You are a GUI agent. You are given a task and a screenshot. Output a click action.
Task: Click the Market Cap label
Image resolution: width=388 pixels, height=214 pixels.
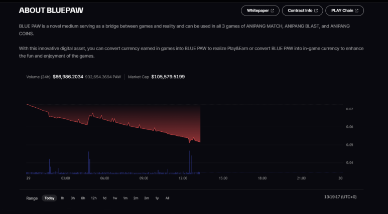click(x=139, y=77)
